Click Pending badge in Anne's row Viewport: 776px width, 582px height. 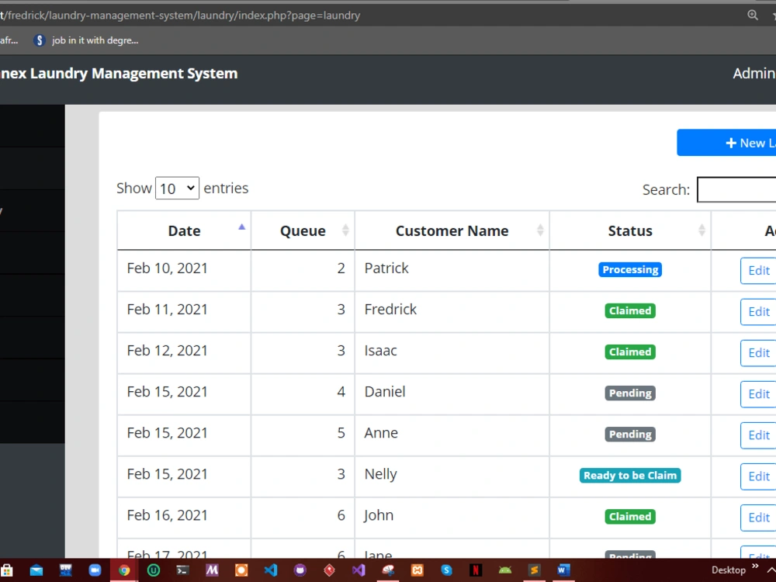pyautogui.click(x=630, y=434)
